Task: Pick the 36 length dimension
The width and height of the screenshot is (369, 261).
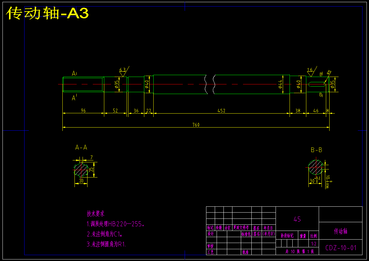Action: coord(136,110)
